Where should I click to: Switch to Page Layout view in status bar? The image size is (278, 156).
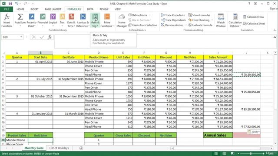[224, 153]
